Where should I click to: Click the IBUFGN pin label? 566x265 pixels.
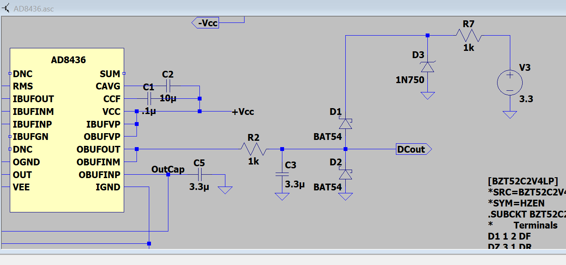coord(31,137)
